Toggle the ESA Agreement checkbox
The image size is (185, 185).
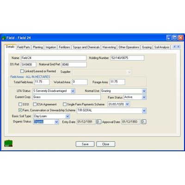click(x=35, y=105)
